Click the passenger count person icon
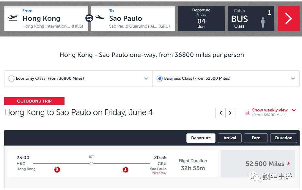 click(263, 22)
